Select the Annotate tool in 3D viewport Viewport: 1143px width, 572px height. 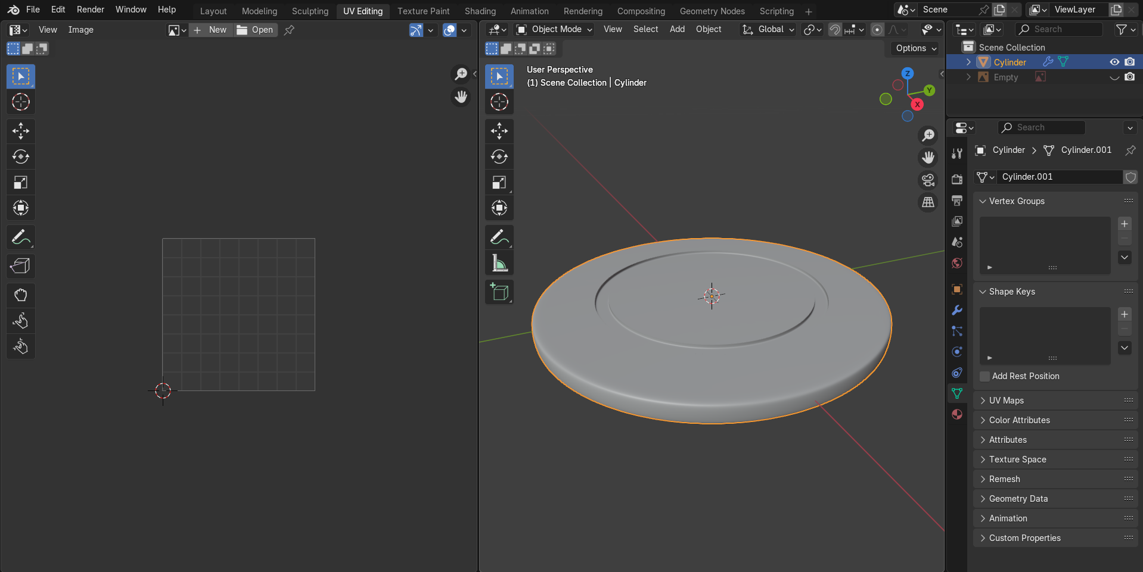click(x=499, y=237)
